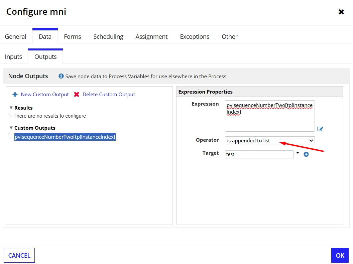Click Delete Custom Output link
Image resolution: width=353 pixels, height=264 pixels.
(x=109, y=94)
